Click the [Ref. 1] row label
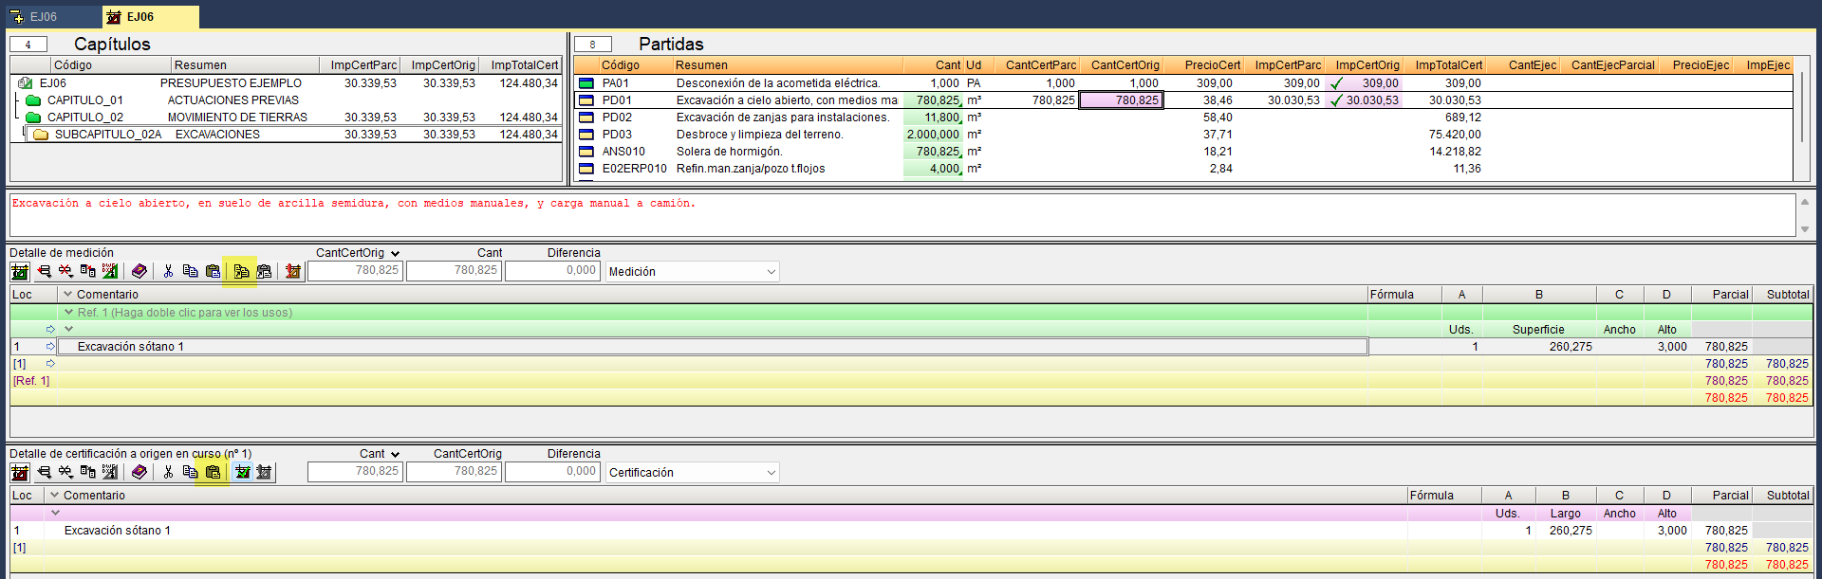 (x=31, y=381)
